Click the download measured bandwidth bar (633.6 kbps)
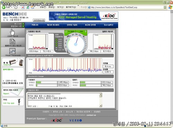173x128 pixels. point(47,85)
